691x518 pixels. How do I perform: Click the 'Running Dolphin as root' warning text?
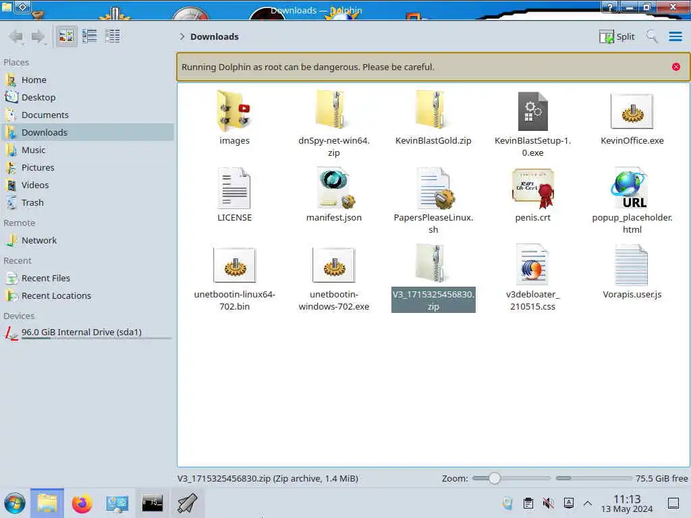(x=308, y=67)
